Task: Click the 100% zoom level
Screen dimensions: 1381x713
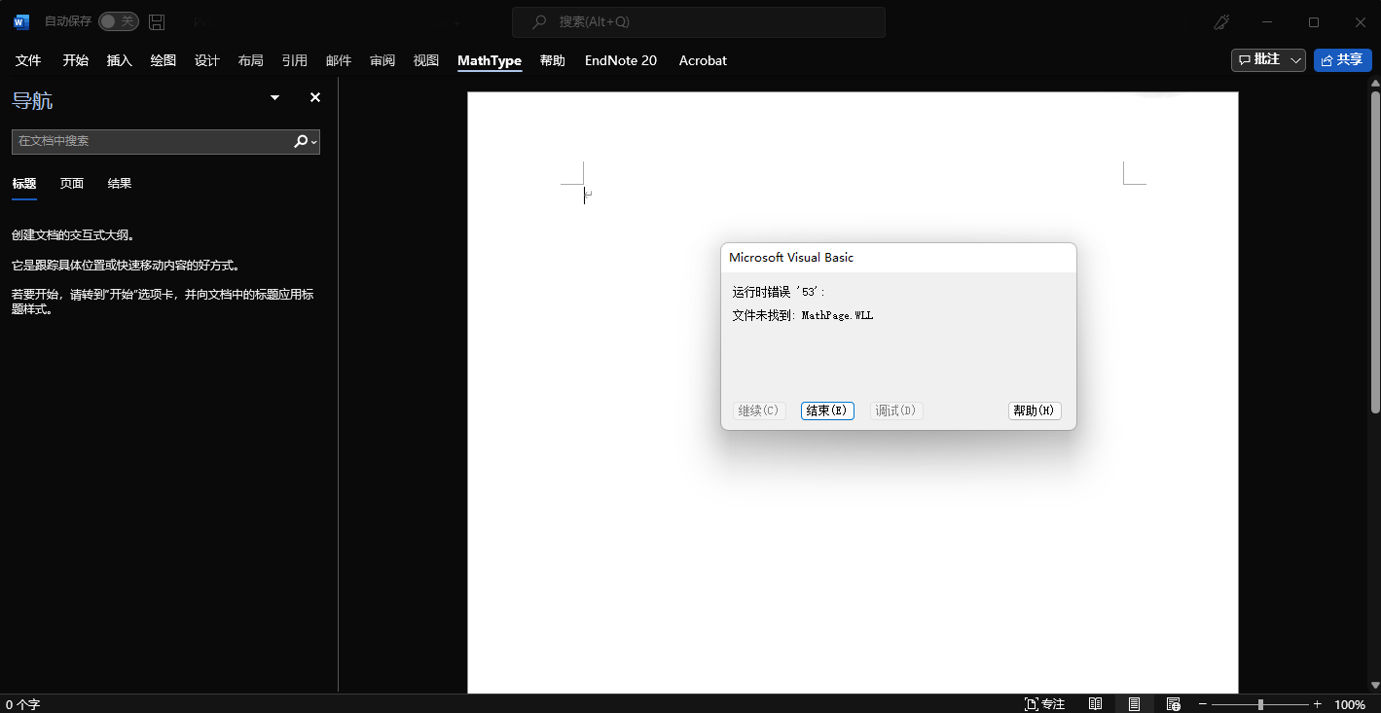Action: pos(1350,704)
